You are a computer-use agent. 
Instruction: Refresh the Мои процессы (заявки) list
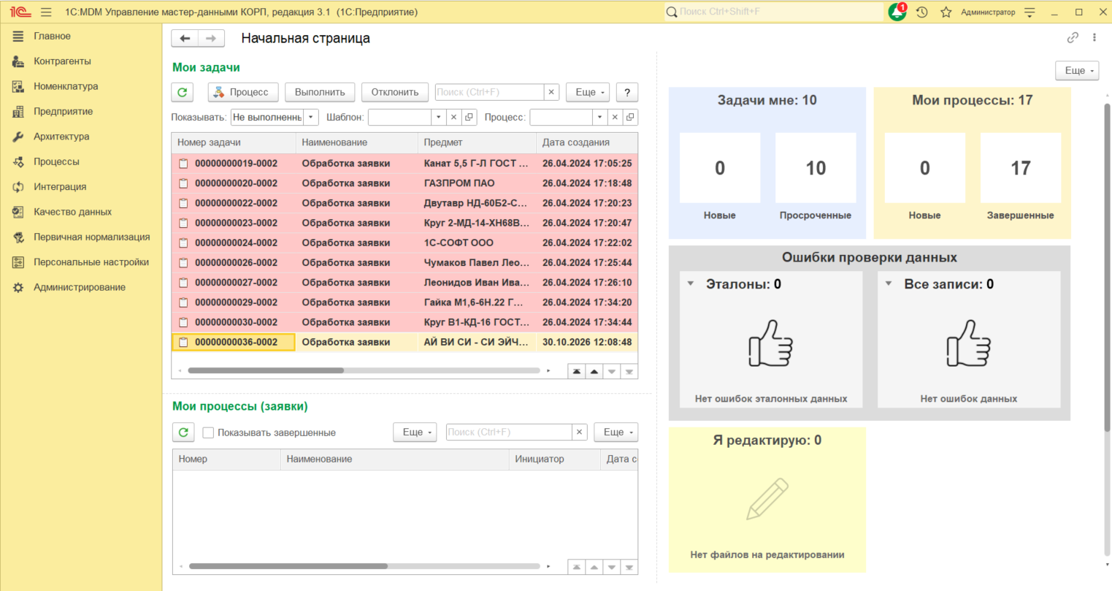coord(183,432)
